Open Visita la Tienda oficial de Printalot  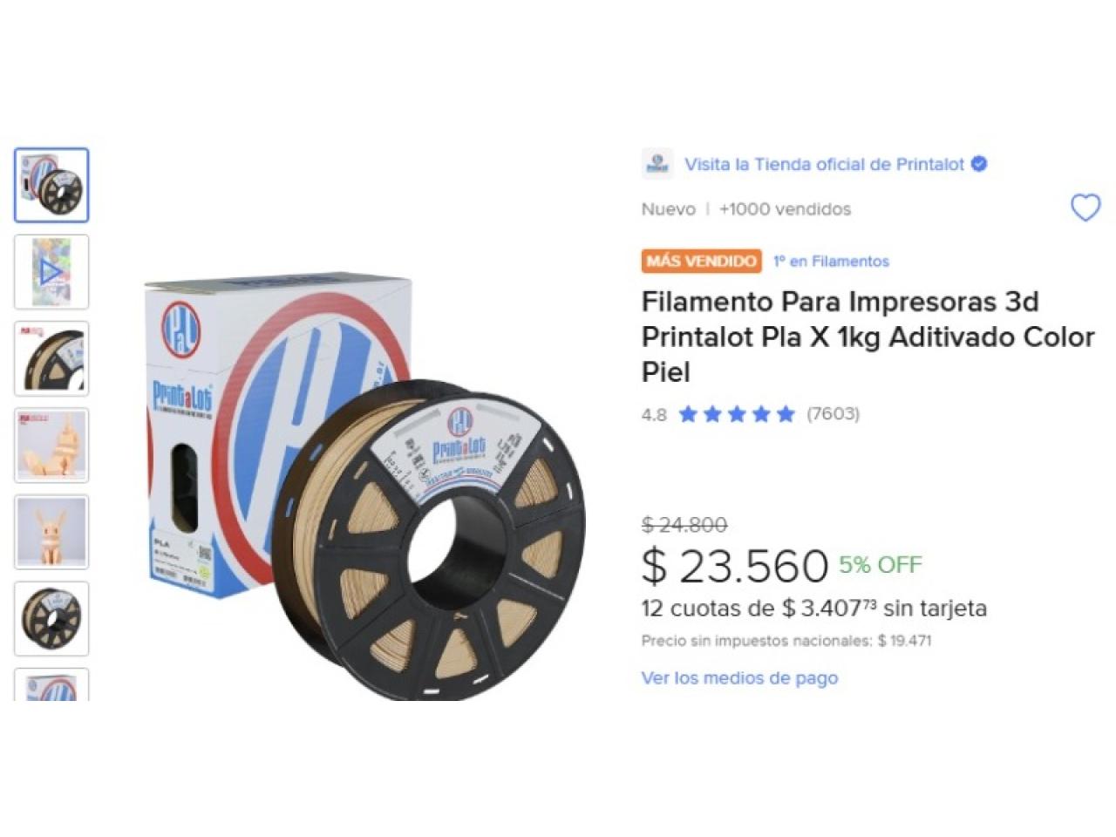coord(824,164)
